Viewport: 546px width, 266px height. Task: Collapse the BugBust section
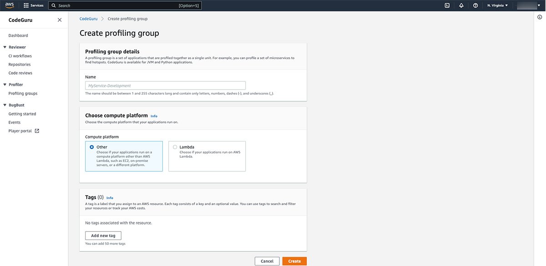click(x=5, y=105)
